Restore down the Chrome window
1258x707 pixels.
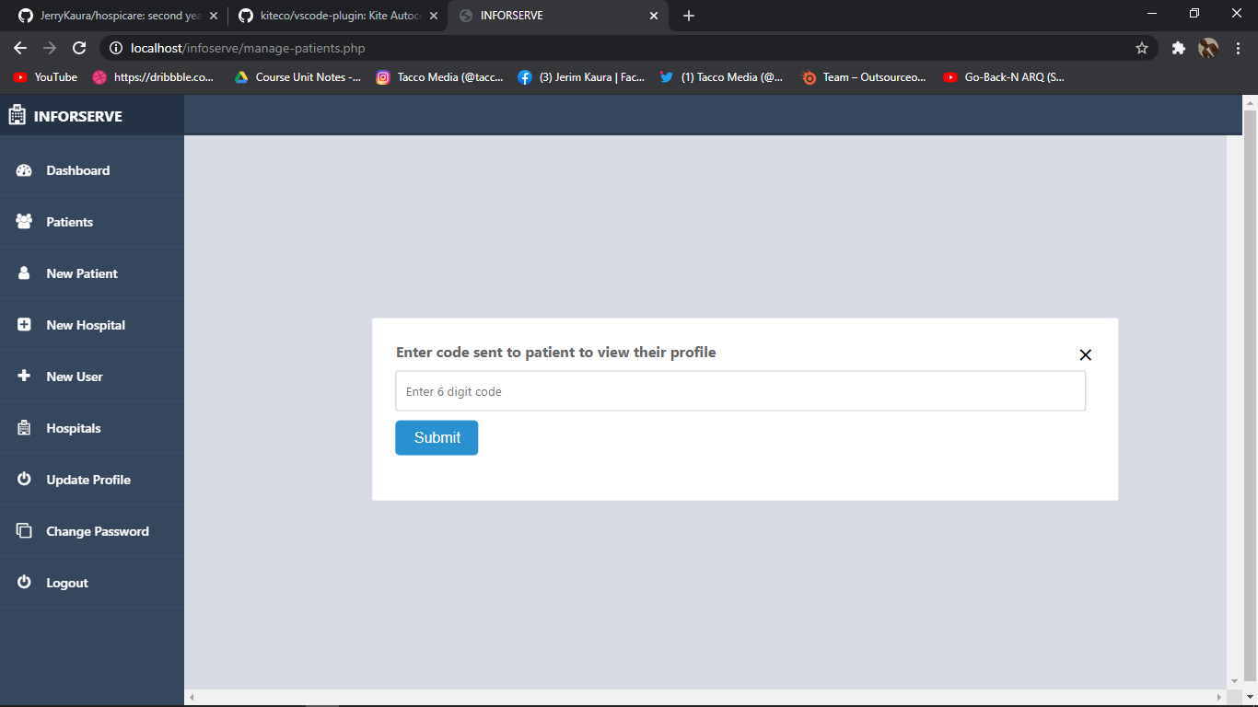[1194, 13]
